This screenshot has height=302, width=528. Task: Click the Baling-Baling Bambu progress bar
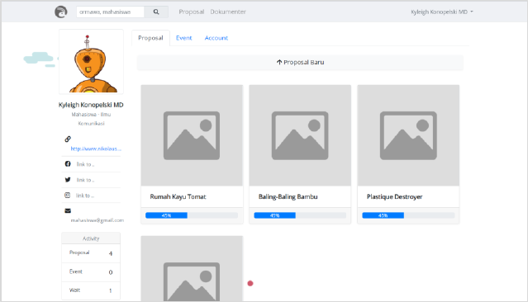tap(300, 215)
